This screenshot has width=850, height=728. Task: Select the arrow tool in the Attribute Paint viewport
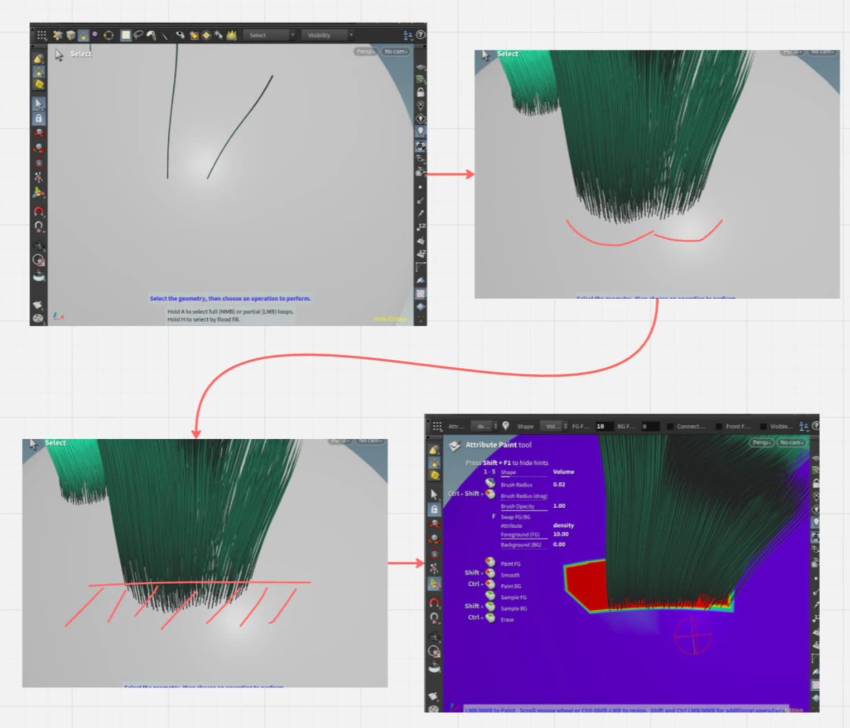pyautogui.click(x=434, y=494)
